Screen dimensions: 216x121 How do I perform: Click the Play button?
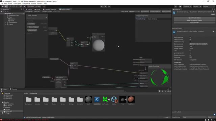pyautogui.click(x=102, y=7)
